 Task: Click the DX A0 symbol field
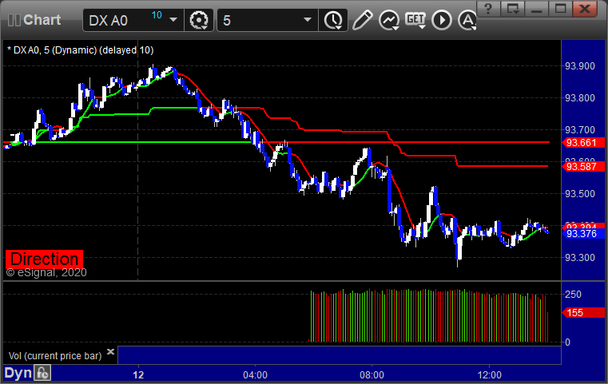coord(133,20)
